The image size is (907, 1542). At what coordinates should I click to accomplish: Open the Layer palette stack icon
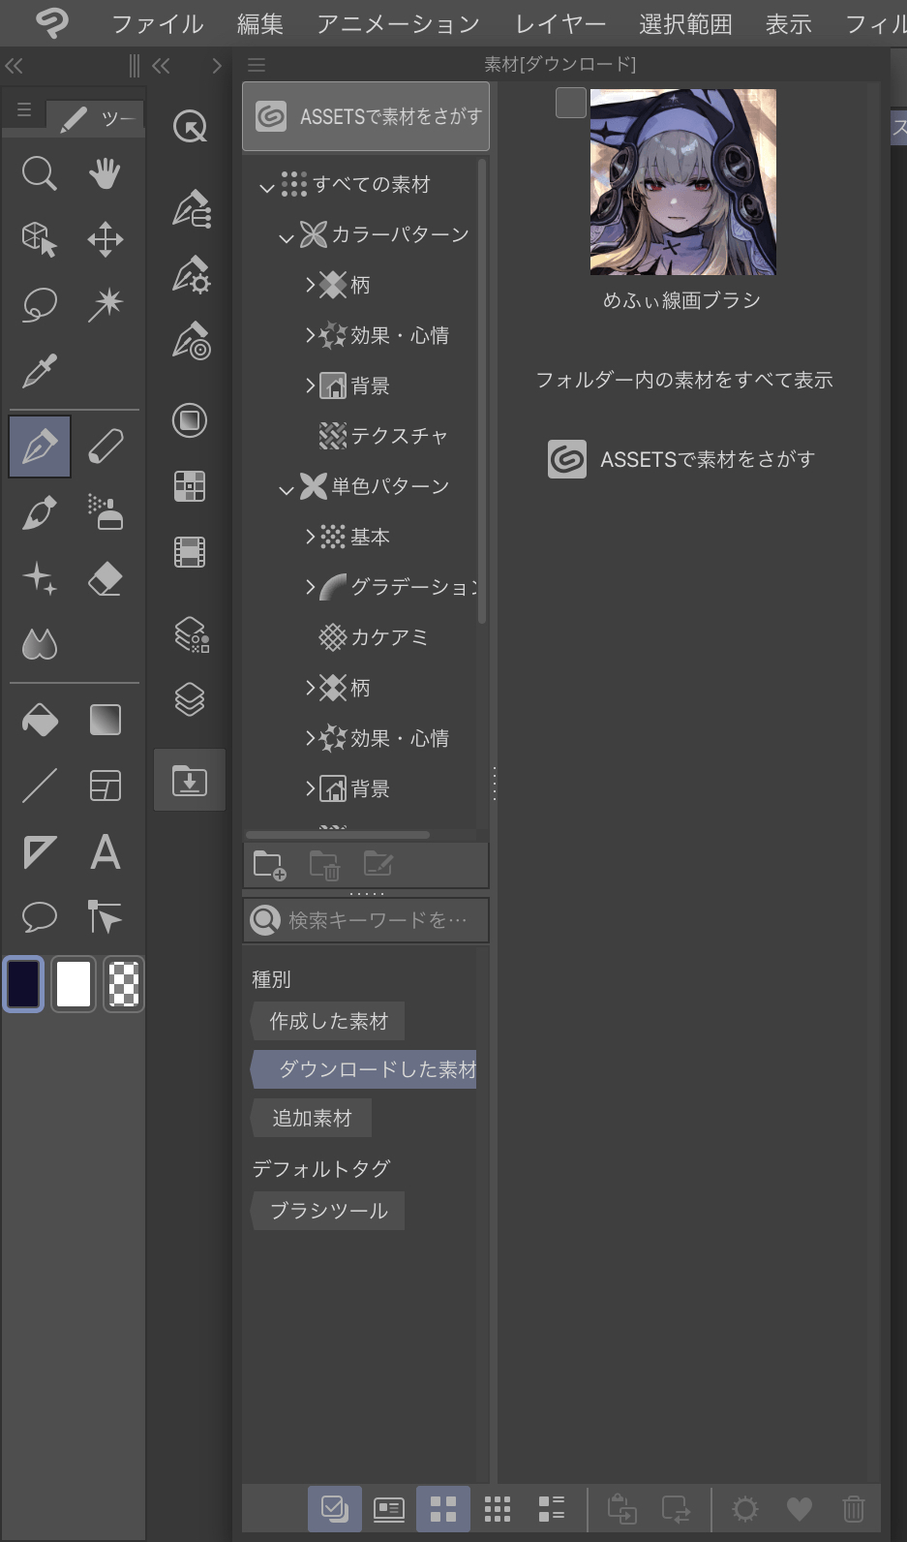[x=190, y=699]
